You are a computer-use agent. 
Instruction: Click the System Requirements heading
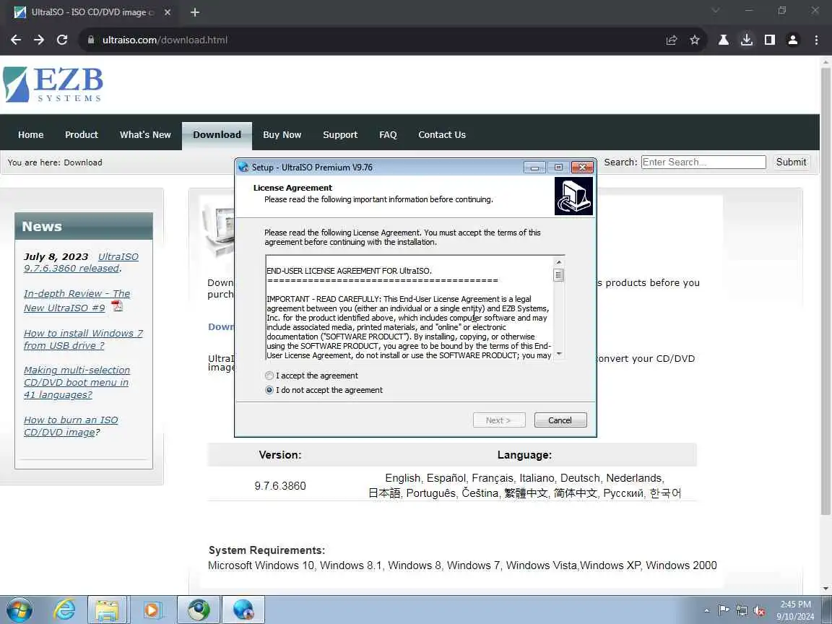coord(266,550)
